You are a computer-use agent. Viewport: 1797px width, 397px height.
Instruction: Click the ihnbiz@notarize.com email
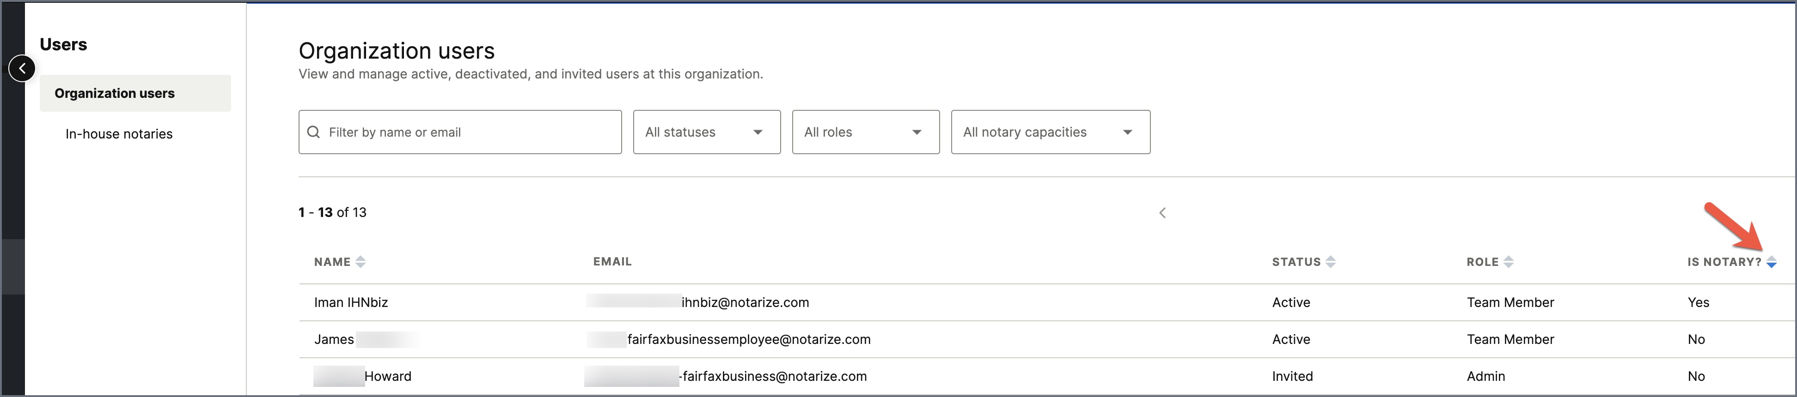(x=744, y=302)
